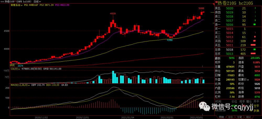Switch to the 分价 tab
Image resolution: width=262 pixels, height=119 pixels.
230,117
